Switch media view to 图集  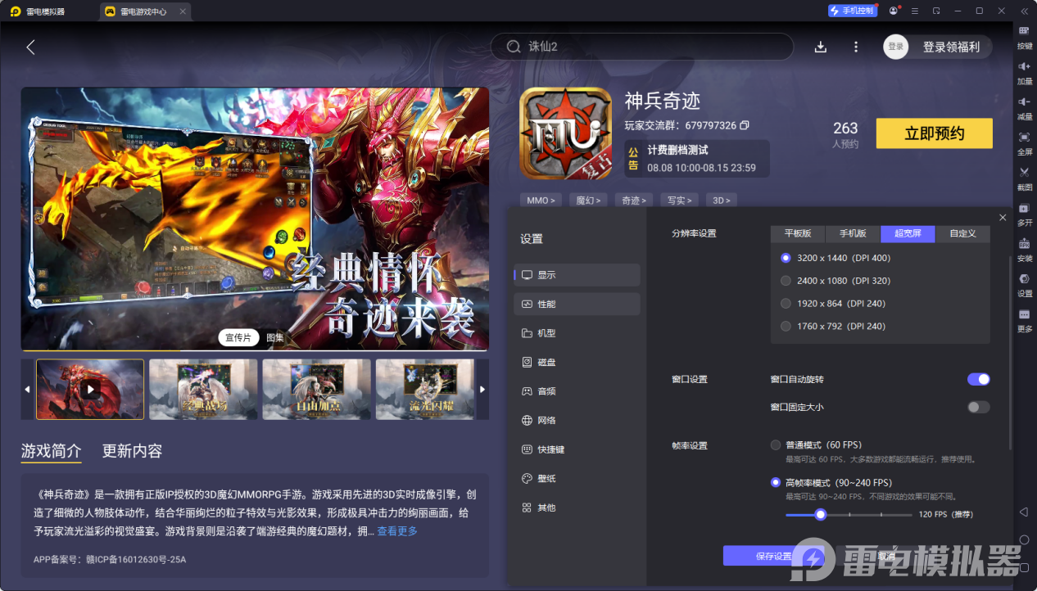(x=275, y=337)
